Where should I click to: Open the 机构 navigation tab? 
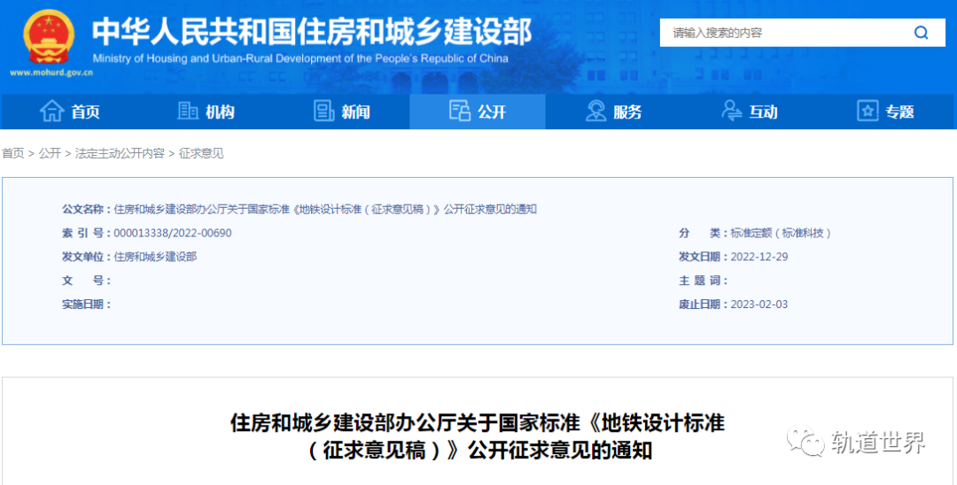point(206,112)
